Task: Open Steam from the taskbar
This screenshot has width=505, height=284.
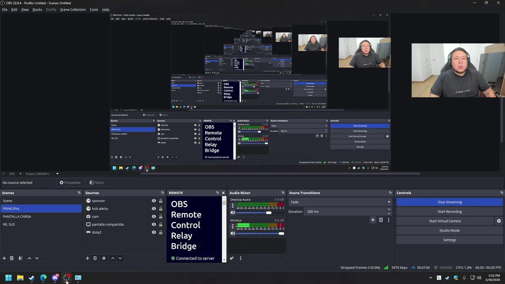Action: [x=32, y=278]
